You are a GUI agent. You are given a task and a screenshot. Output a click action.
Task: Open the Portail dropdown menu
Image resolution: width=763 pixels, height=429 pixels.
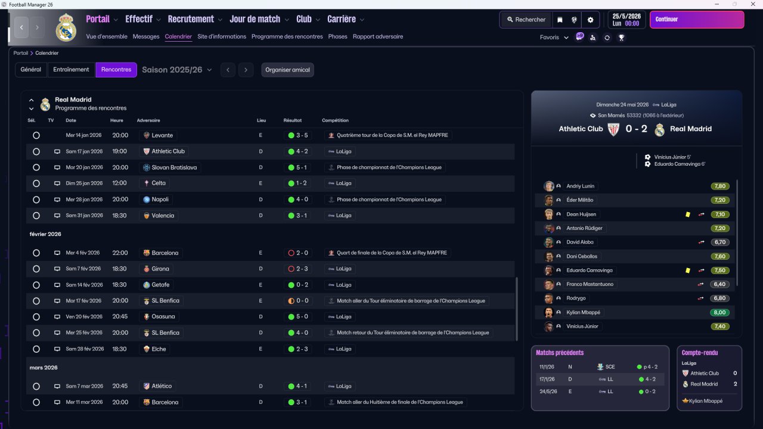click(x=102, y=19)
